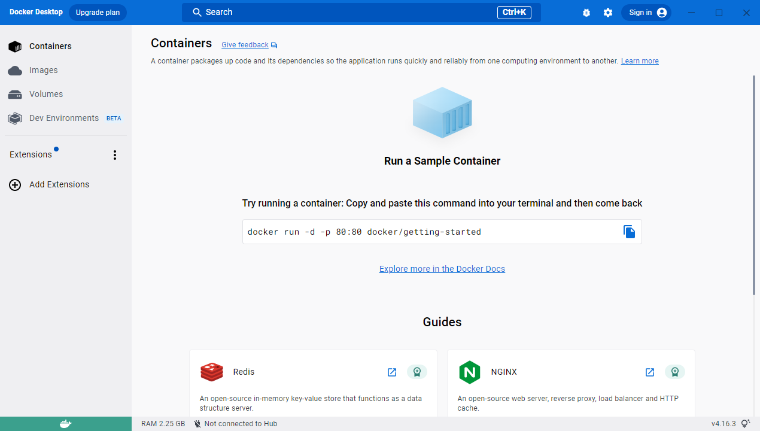760x431 pixels.
Task: Click the NGINX guide title
Action: [x=504, y=372]
